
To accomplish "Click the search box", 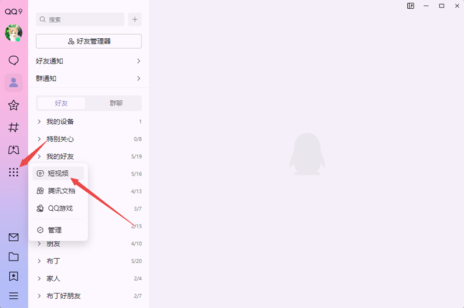I will tap(80, 20).
